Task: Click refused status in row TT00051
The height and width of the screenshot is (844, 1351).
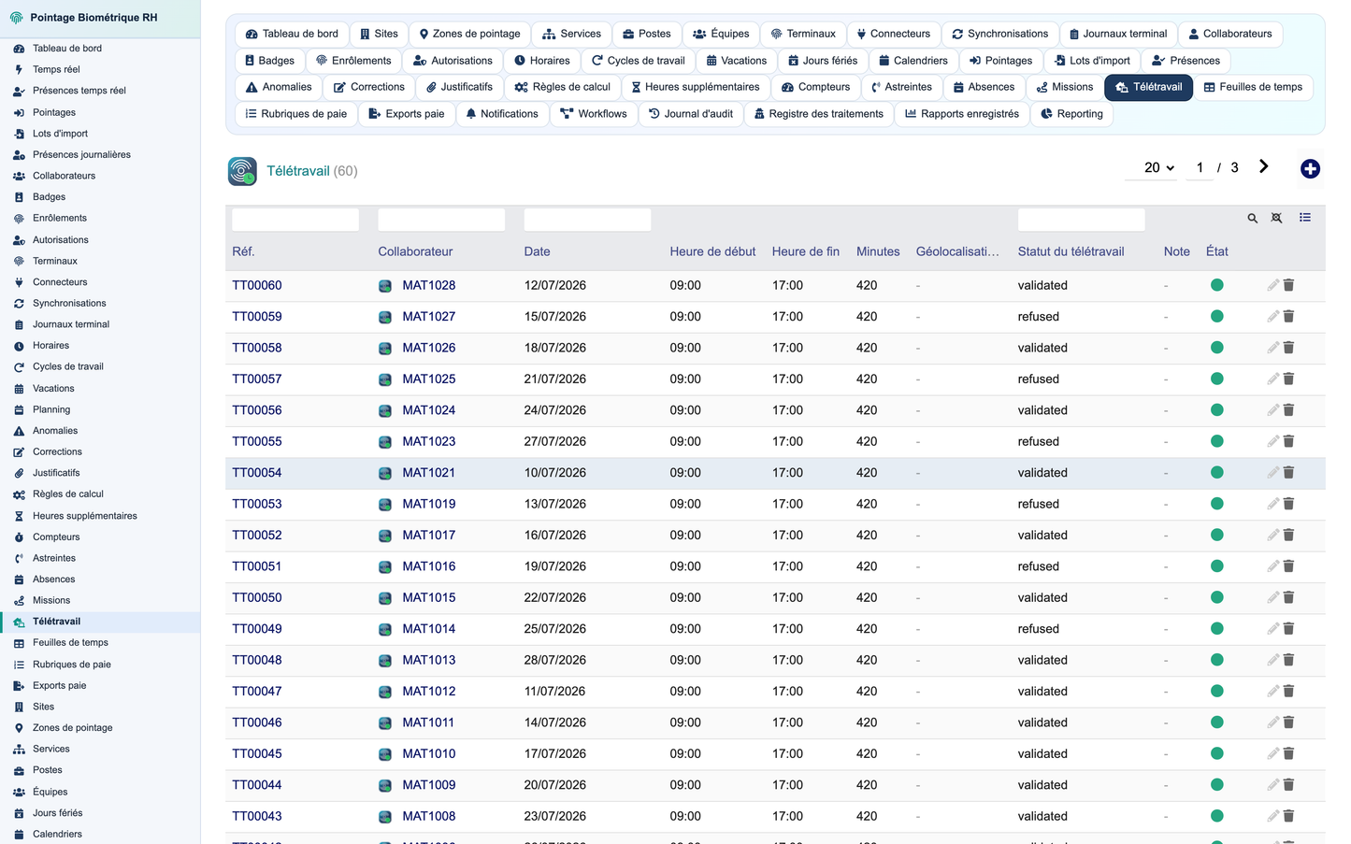Action: [x=1039, y=566]
